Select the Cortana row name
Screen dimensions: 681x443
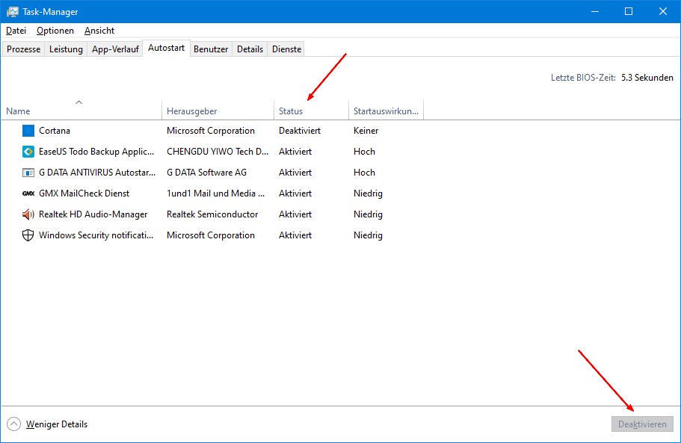[x=55, y=131]
